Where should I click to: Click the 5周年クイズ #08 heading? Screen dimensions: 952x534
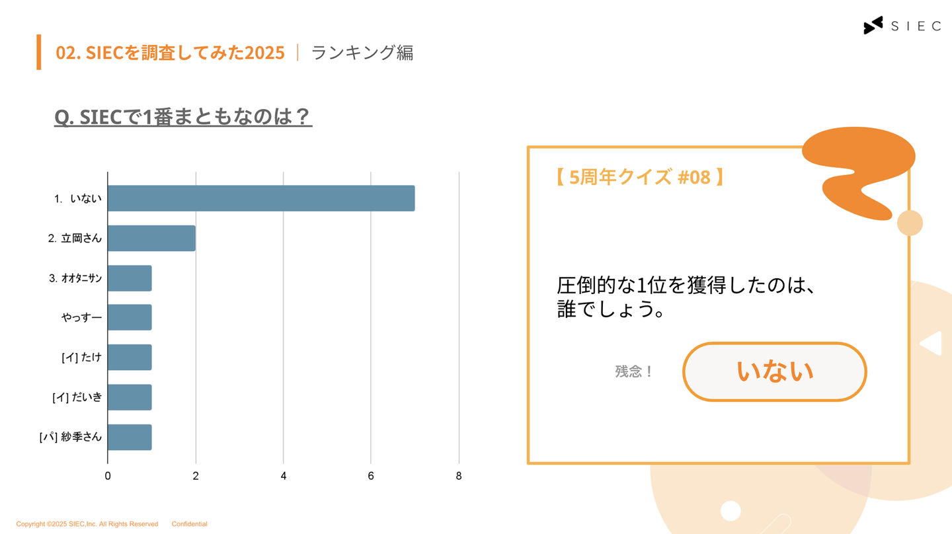[639, 177]
